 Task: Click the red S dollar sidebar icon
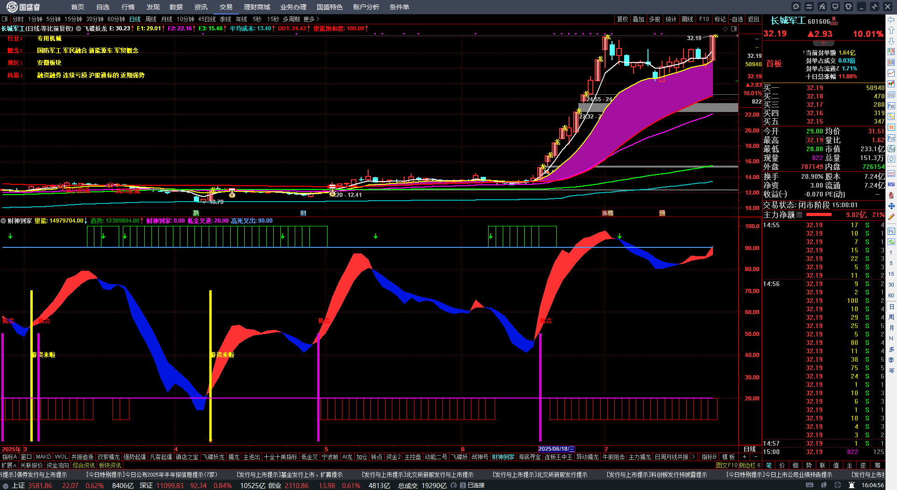point(891,195)
